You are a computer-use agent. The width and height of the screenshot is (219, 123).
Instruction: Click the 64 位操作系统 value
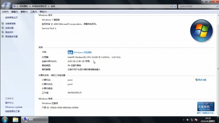click(x=74, y=65)
